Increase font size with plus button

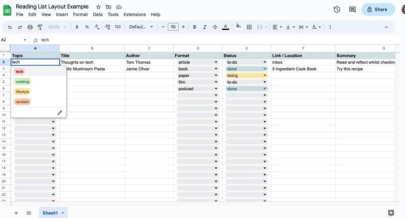[183, 27]
